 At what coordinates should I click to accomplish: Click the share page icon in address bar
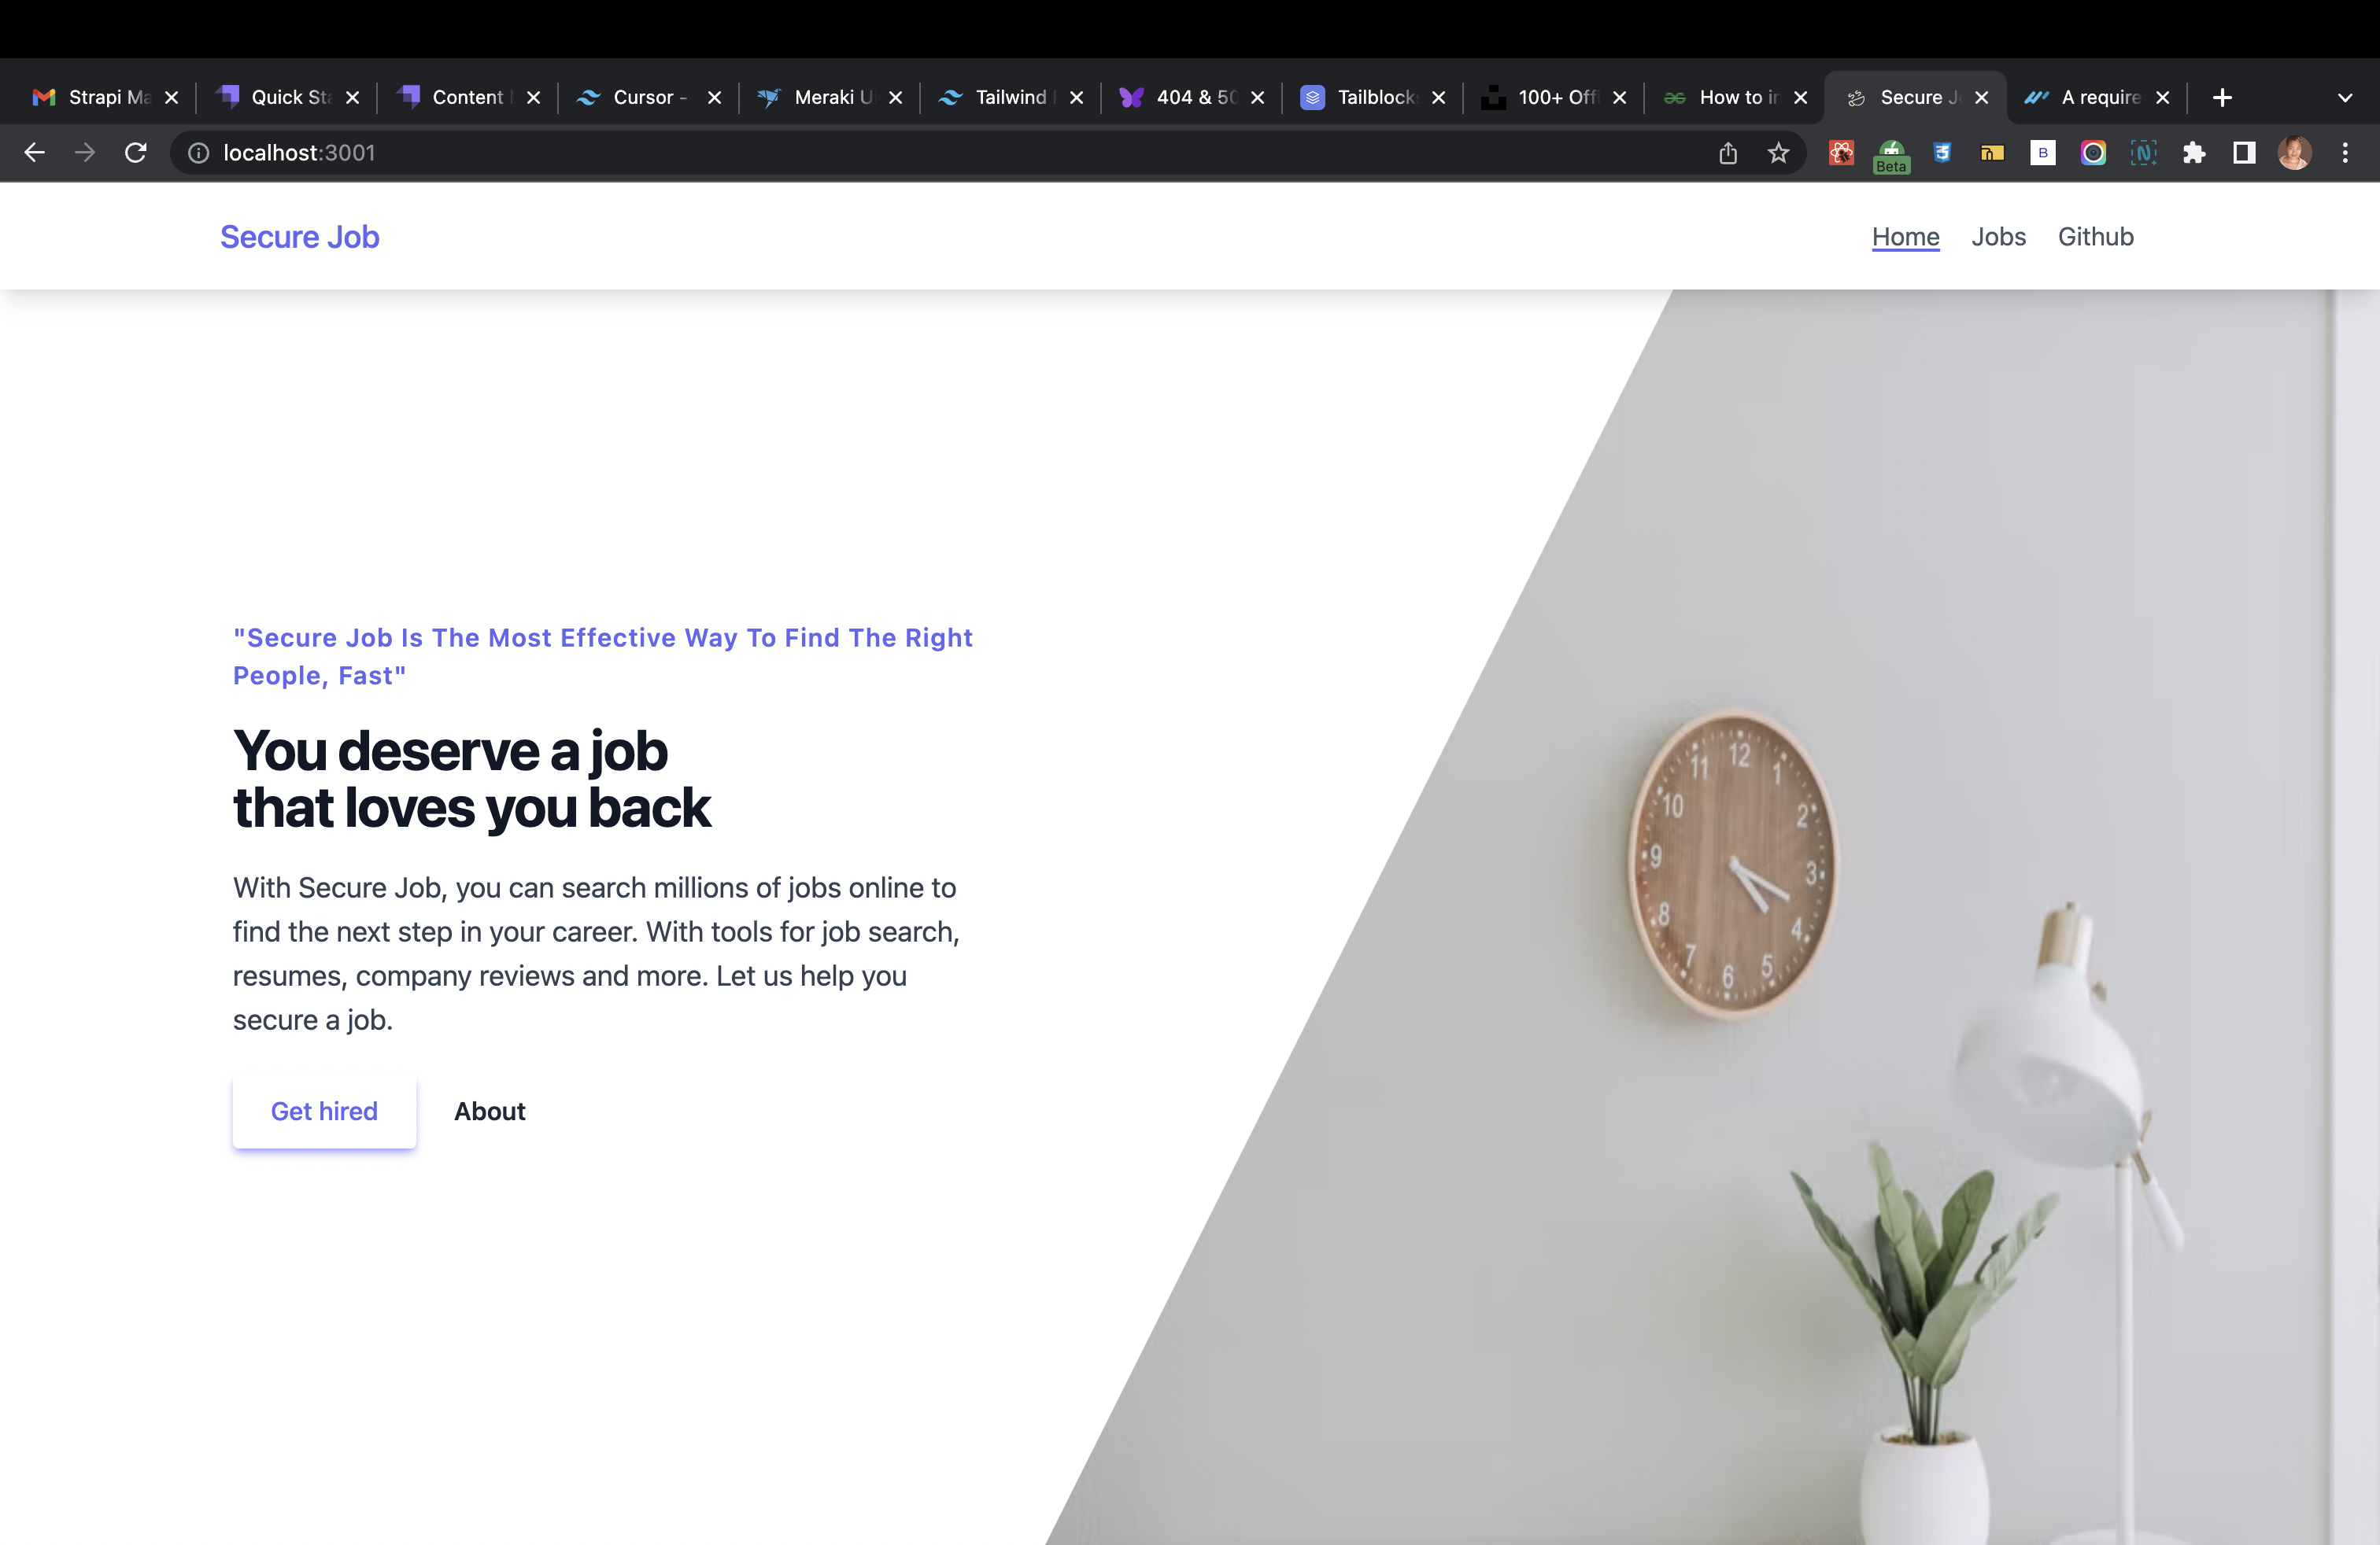1728,153
